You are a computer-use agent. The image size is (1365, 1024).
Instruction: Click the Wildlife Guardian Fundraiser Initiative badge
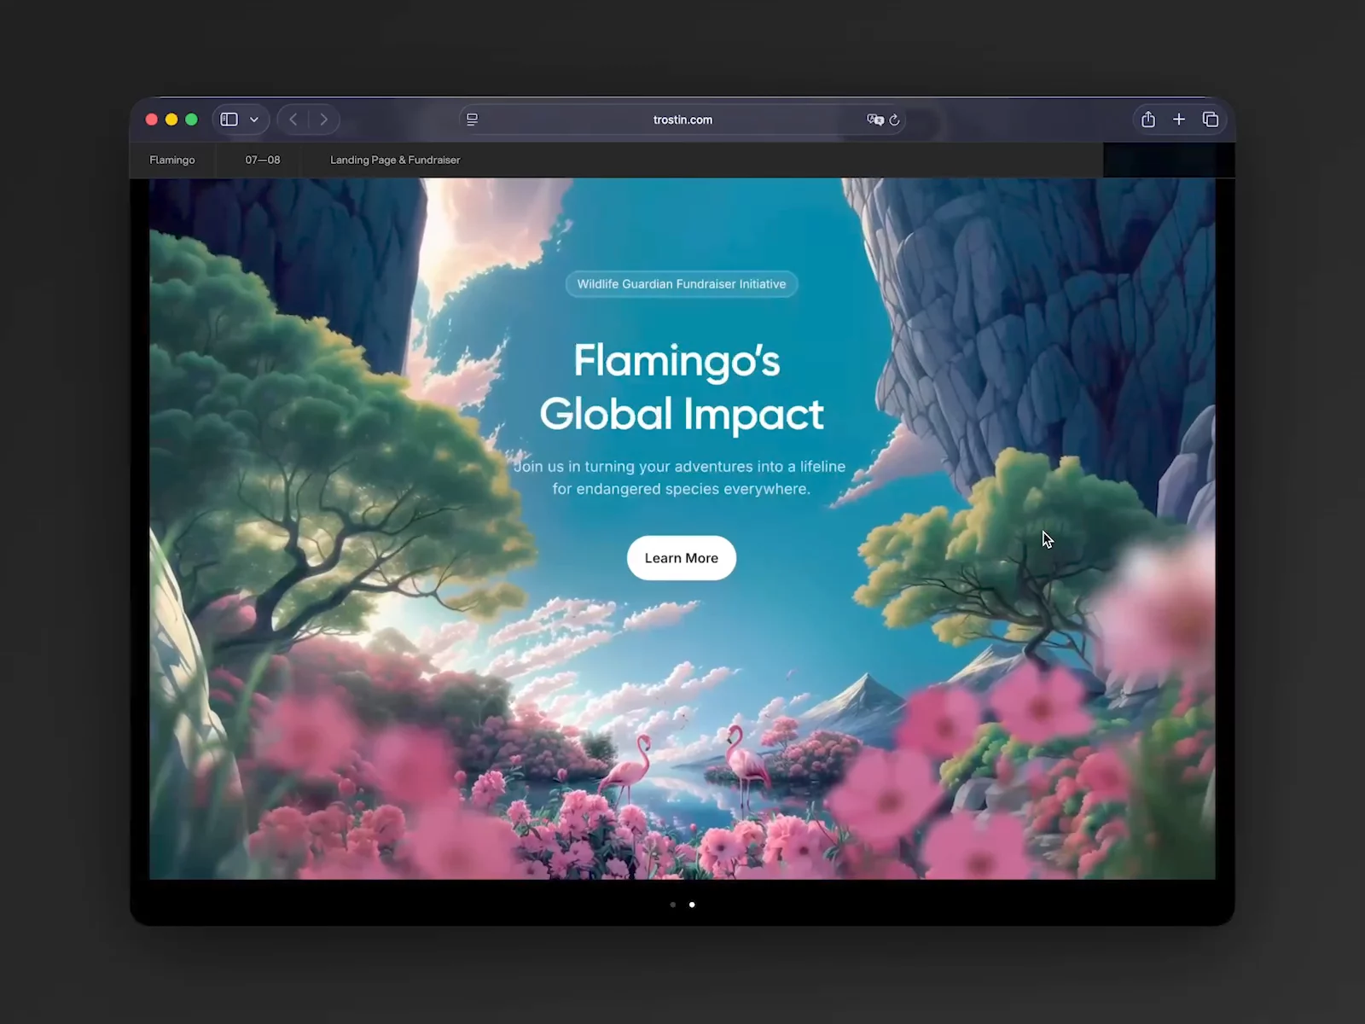coord(682,284)
